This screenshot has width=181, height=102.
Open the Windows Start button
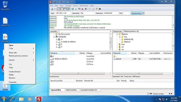point(4,99)
